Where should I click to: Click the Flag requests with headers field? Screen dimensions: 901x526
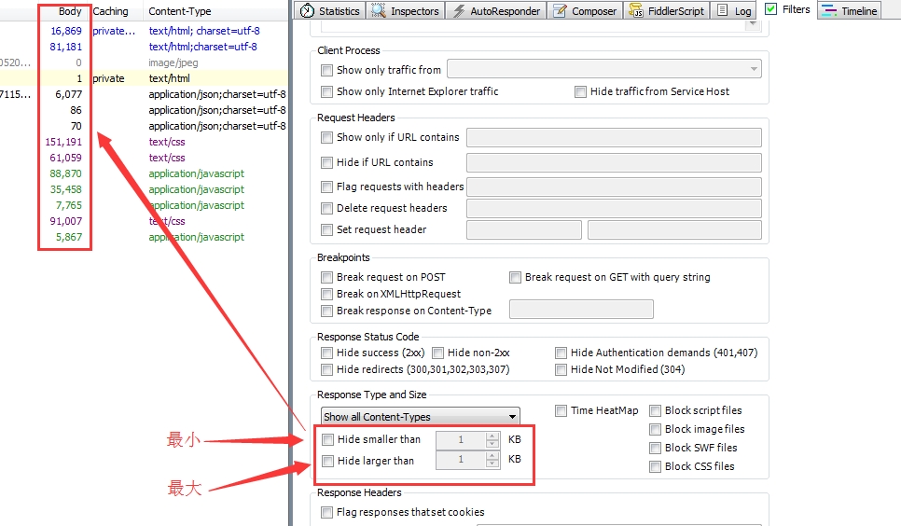click(615, 187)
